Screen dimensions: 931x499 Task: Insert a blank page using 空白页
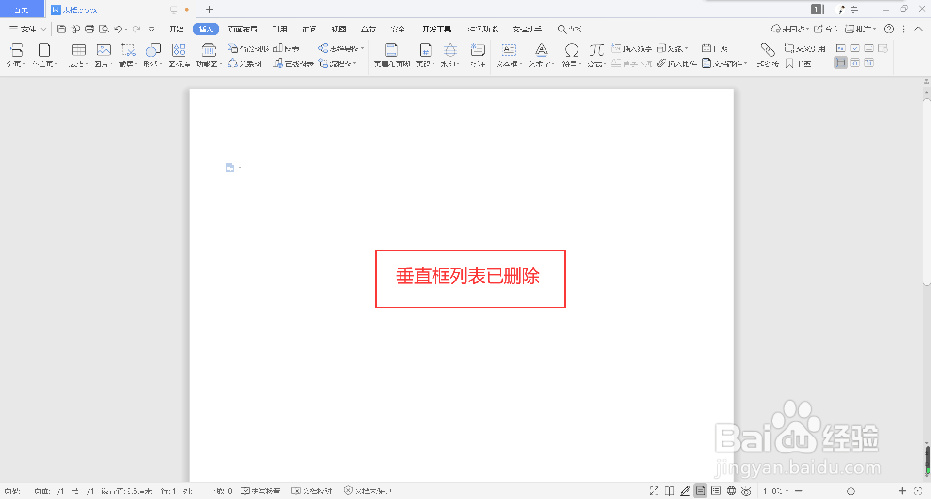pyautogui.click(x=45, y=55)
